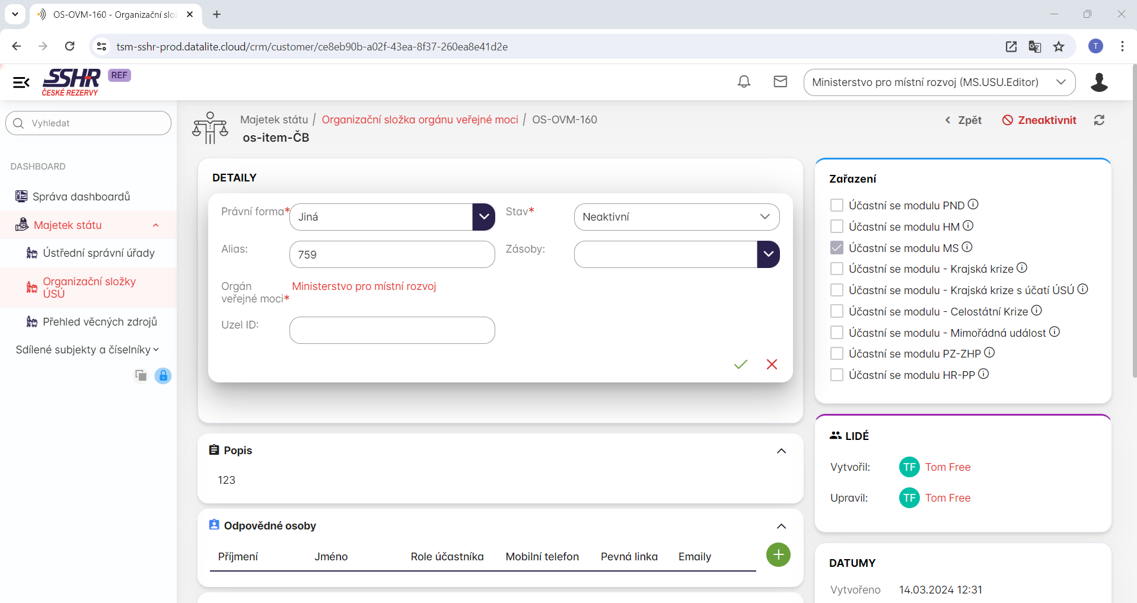Uncheck Účastní se modulu MS checkbox
The image size is (1137, 603).
(x=836, y=248)
